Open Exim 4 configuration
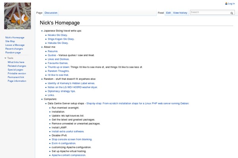Image resolution: width=238 pixels, height=158 pixels. [x=64, y=143]
